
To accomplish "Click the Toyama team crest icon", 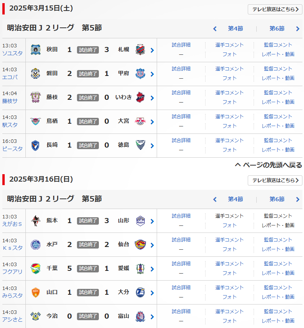I will pyautogui.click(x=140, y=316).
